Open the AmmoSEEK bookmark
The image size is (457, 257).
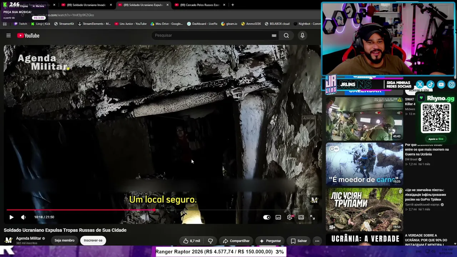(251, 24)
